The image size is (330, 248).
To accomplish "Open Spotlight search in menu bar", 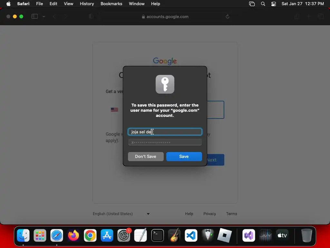I will tap(263, 4).
